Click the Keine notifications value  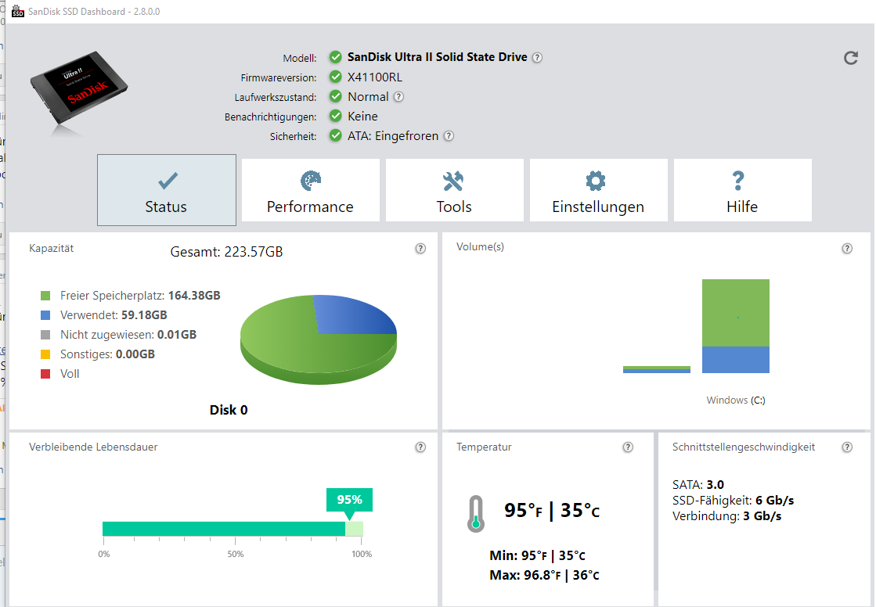click(362, 116)
